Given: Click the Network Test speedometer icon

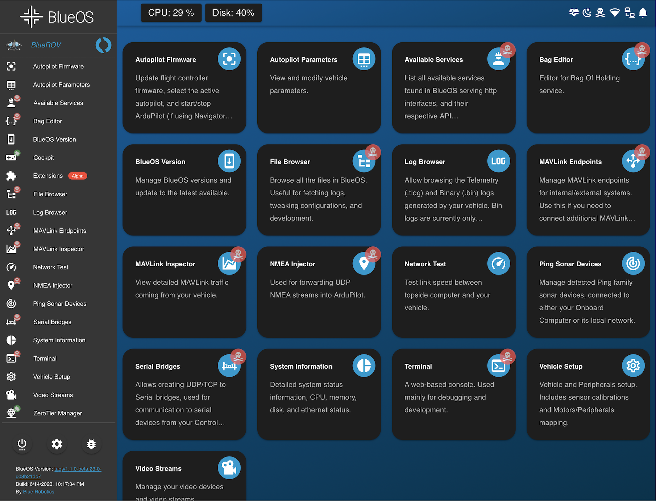Looking at the screenshot, I should 498,263.
